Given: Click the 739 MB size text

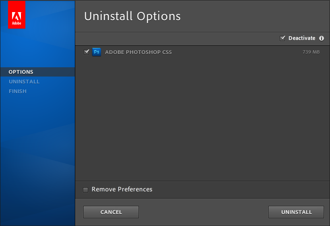Looking at the screenshot, I should click(x=311, y=52).
